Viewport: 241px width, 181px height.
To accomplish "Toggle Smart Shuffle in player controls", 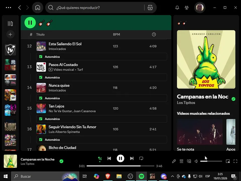I will pos(100,158).
